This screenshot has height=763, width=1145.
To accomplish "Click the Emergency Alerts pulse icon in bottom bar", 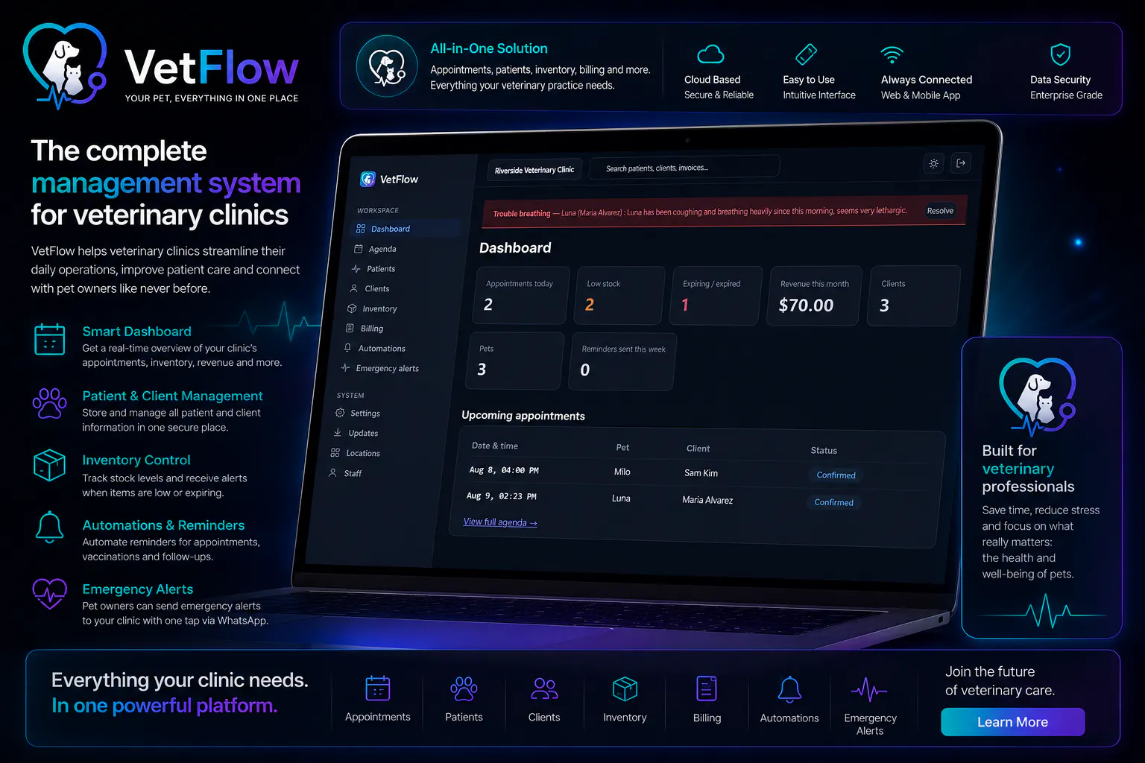I will (869, 690).
